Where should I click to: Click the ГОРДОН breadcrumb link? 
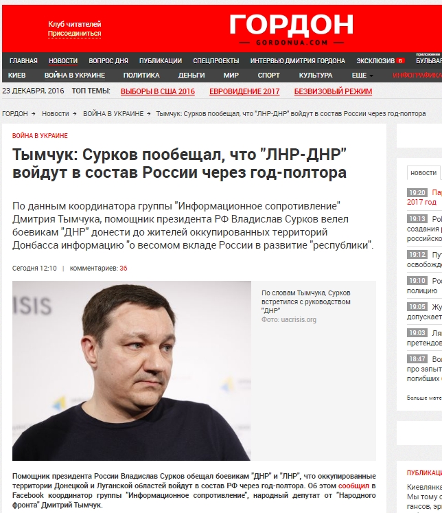click(x=15, y=113)
